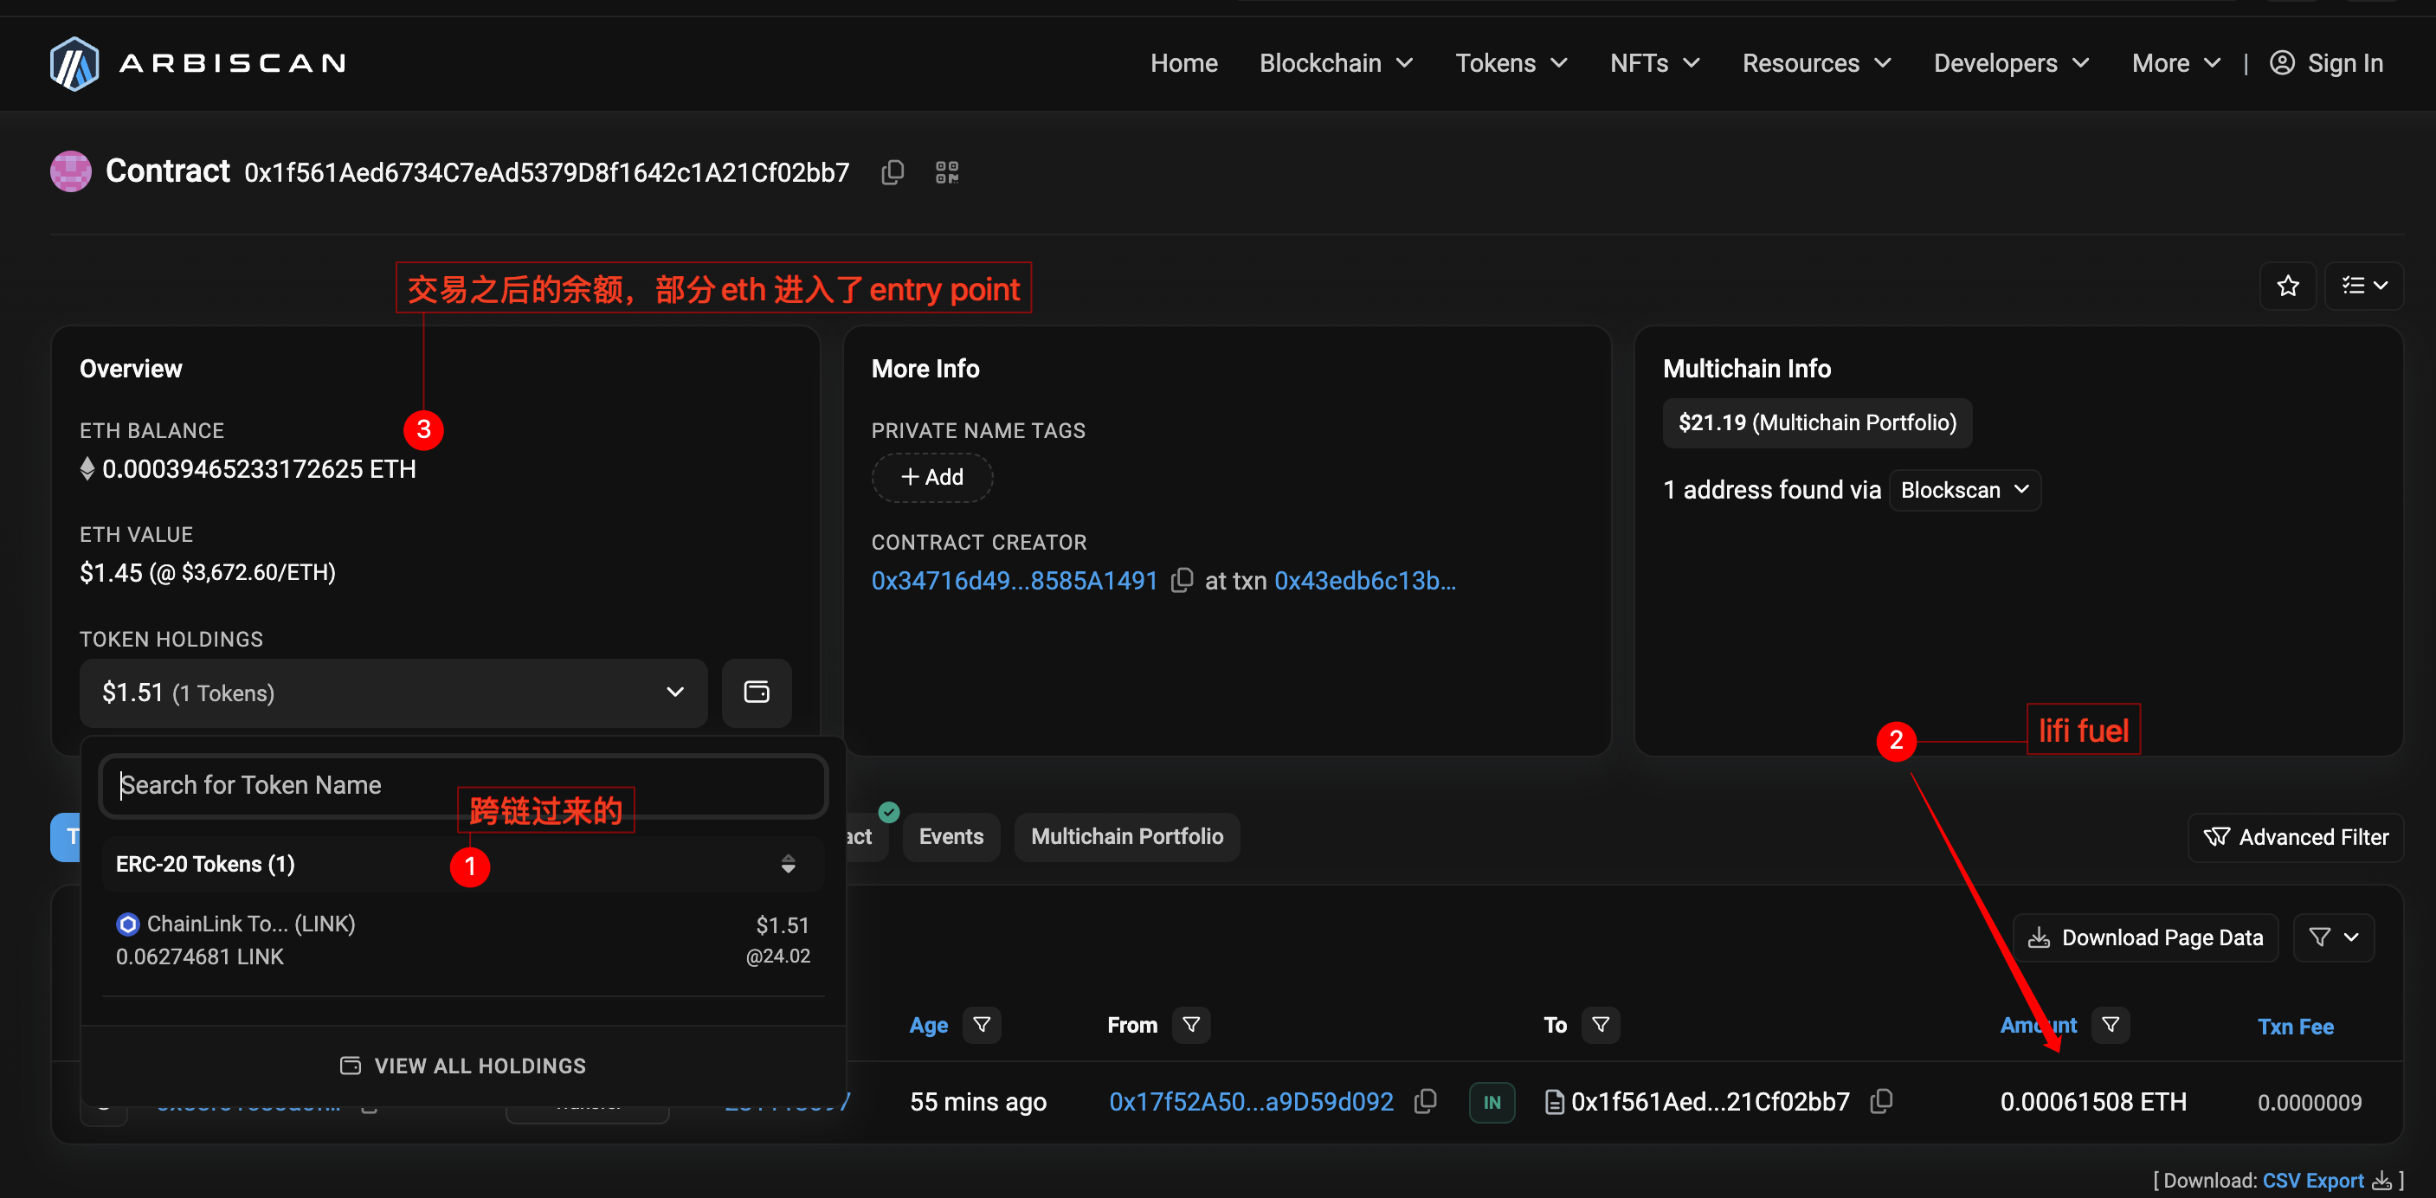
Task: Expand the Resources menu
Action: [x=1816, y=63]
